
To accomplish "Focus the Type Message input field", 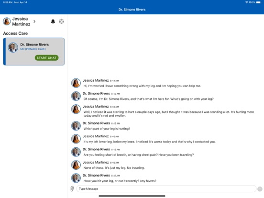I will tap(166, 189).
